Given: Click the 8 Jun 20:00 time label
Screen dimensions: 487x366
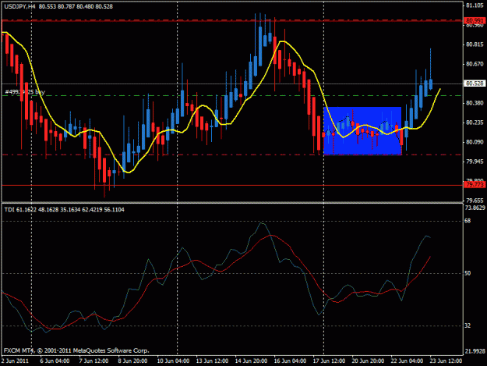Looking at the screenshot, I should [x=132, y=361].
